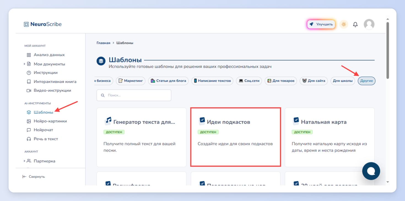Click the Нейрочат chat bubble icon

pyautogui.click(x=29, y=130)
